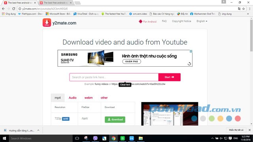Show hidden system tray icons
253x142 pixels.
click(x=212, y=138)
